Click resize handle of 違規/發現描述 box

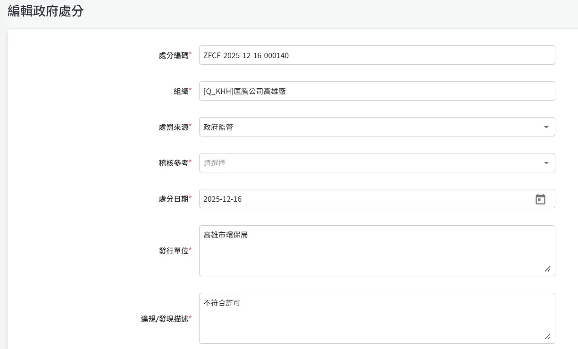(547, 336)
